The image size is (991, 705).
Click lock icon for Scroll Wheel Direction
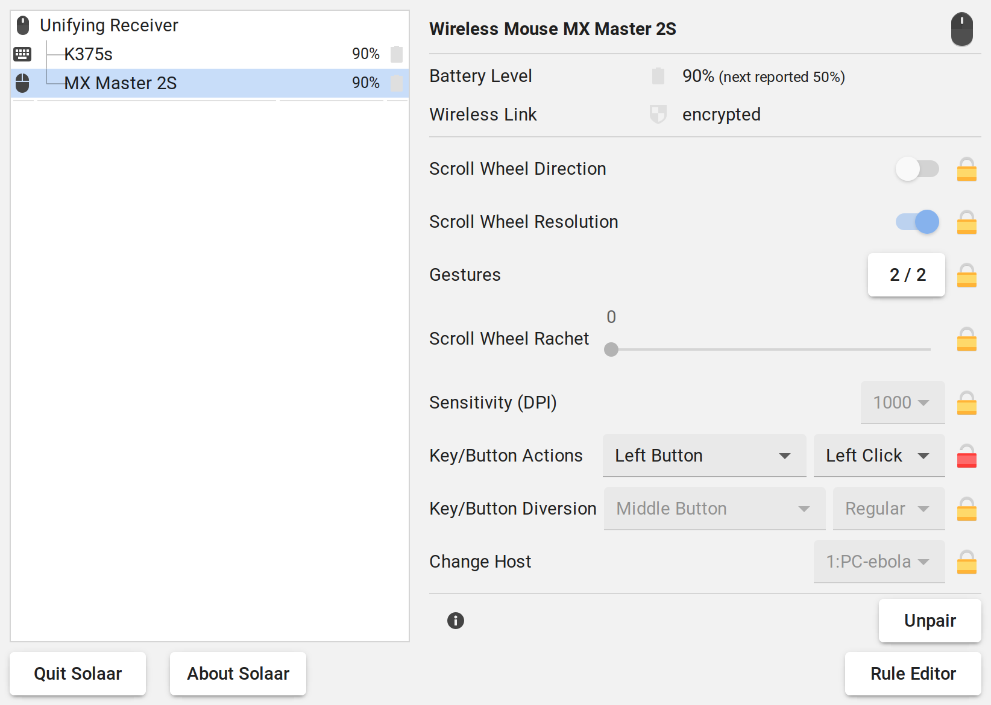tap(967, 169)
